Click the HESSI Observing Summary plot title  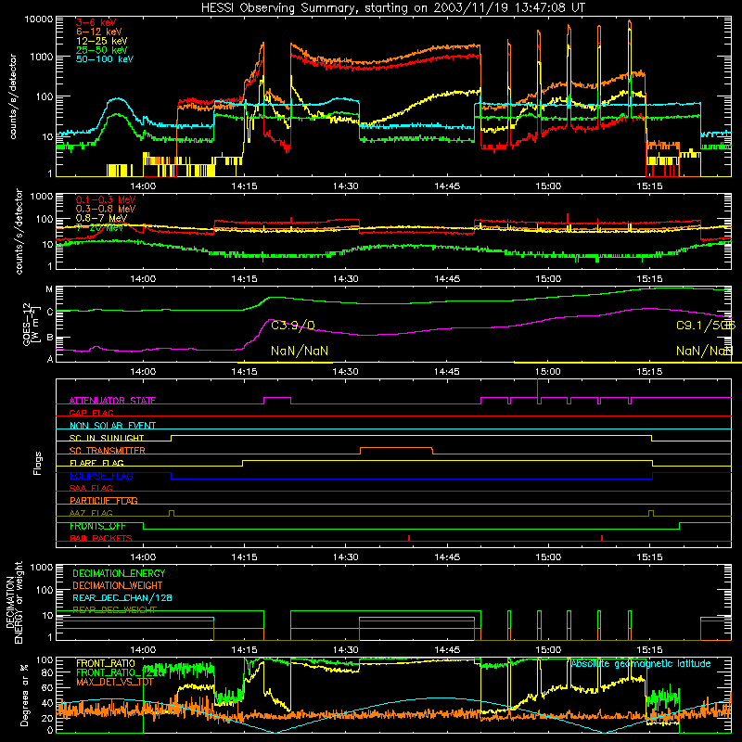[393, 7]
